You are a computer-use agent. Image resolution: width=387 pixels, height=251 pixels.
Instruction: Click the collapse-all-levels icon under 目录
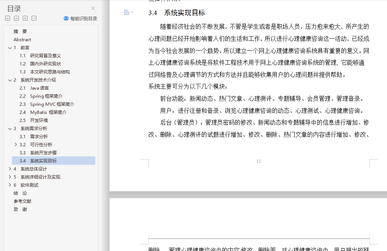click(x=16, y=18)
